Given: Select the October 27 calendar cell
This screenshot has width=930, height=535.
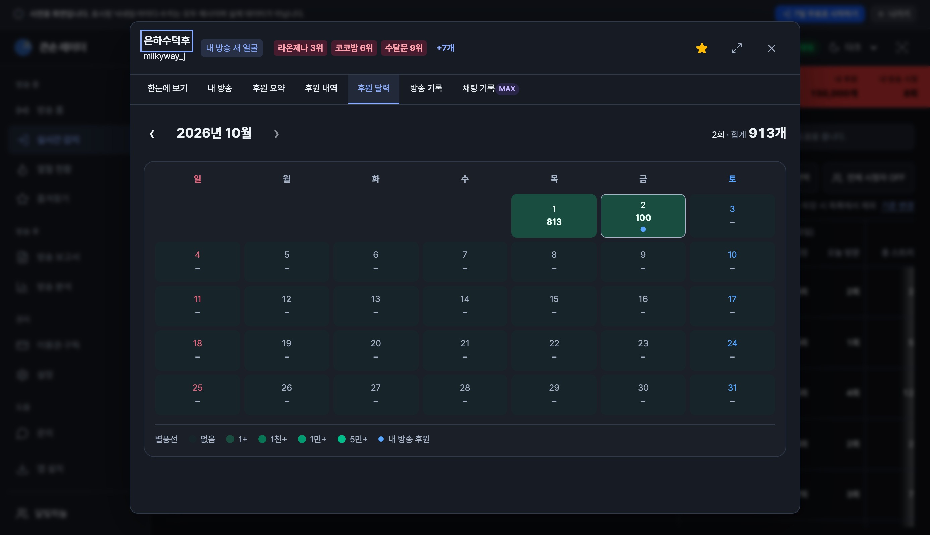Looking at the screenshot, I should coord(375,395).
